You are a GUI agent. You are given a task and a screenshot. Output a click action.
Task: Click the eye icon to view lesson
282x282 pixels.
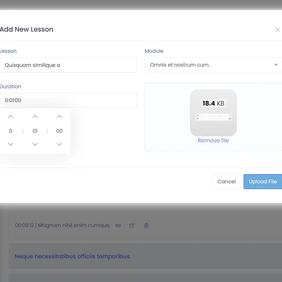pyautogui.click(x=118, y=225)
